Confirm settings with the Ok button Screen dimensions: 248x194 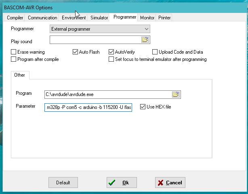point(122,182)
